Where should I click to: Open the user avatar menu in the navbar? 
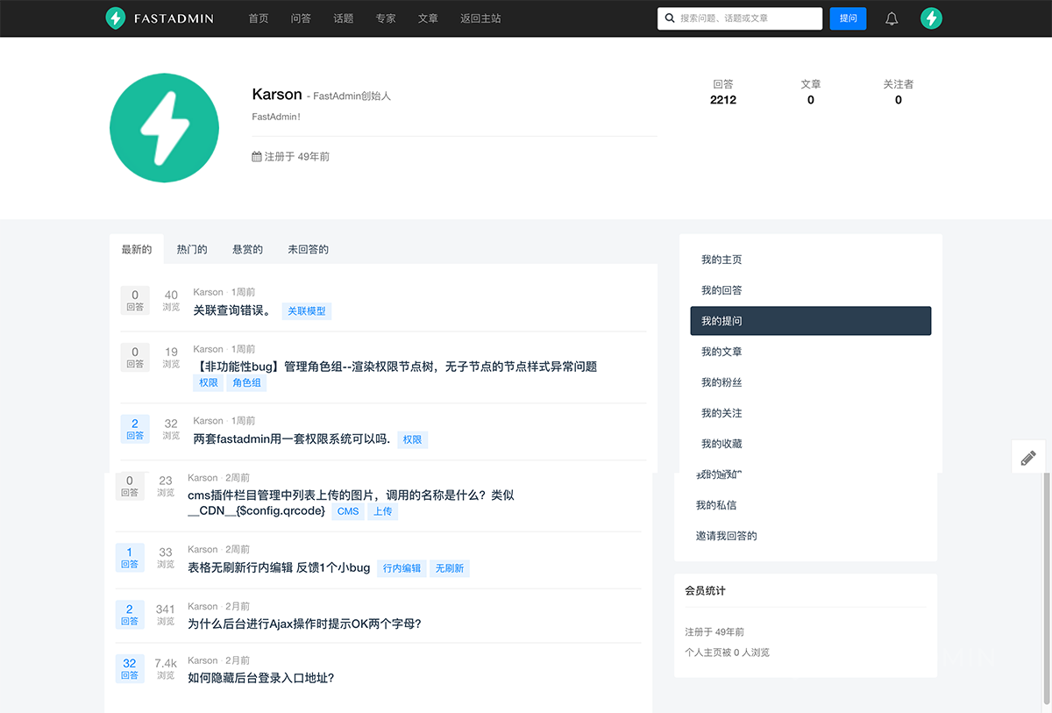(x=931, y=18)
